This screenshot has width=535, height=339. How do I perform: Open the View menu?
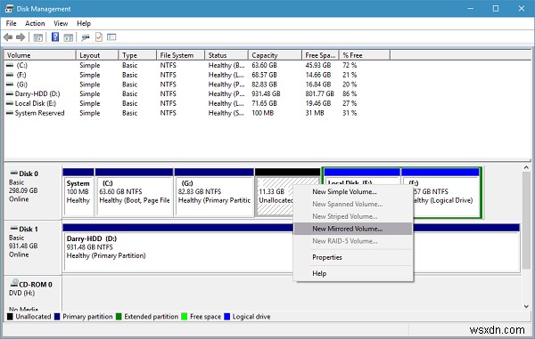61,23
